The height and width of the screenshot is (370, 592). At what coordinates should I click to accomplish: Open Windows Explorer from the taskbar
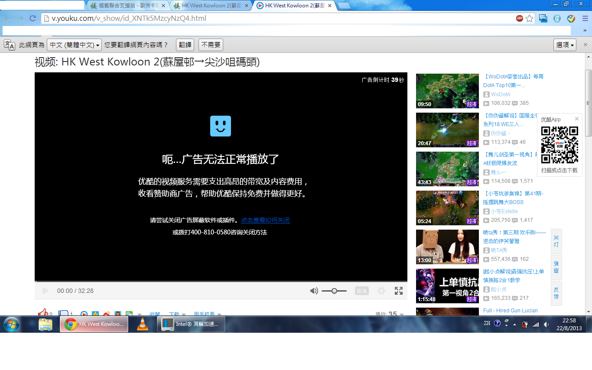coord(46,324)
